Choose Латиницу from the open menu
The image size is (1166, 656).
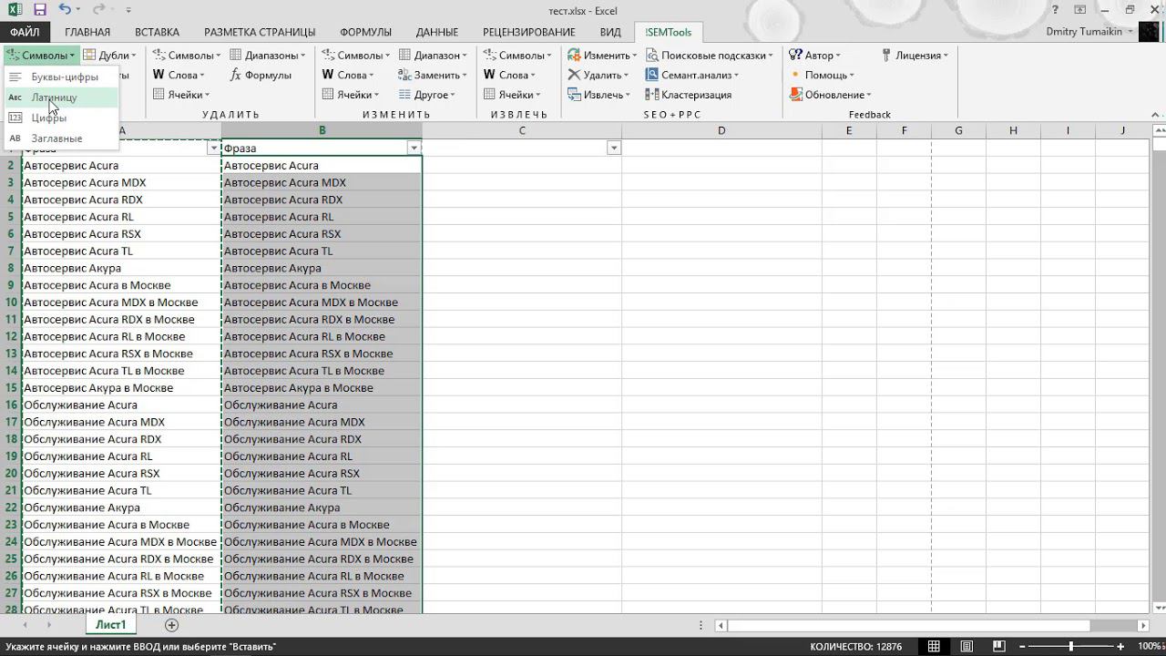pyautogui.click(x=62, y=97)
